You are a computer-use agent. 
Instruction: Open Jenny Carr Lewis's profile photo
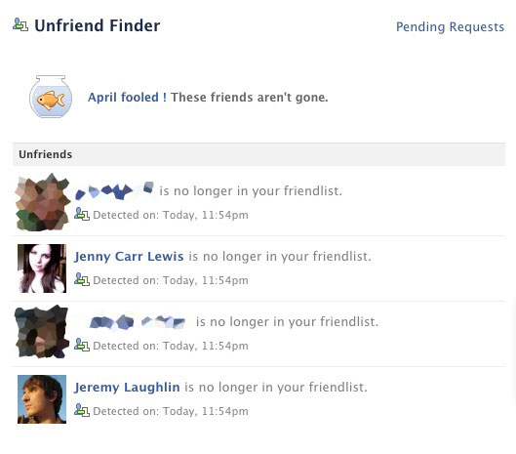coord(42,268)
